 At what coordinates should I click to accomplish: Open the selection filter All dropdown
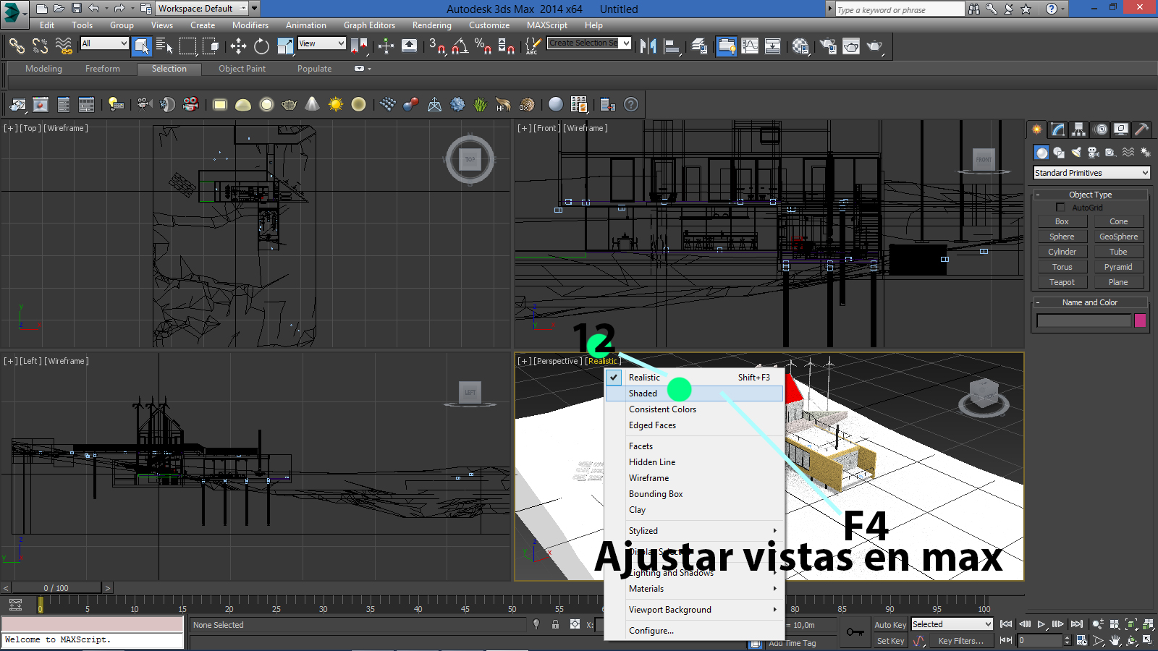(x=104, y=43)
